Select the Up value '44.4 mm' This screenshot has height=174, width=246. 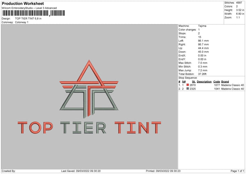(203, 48)
